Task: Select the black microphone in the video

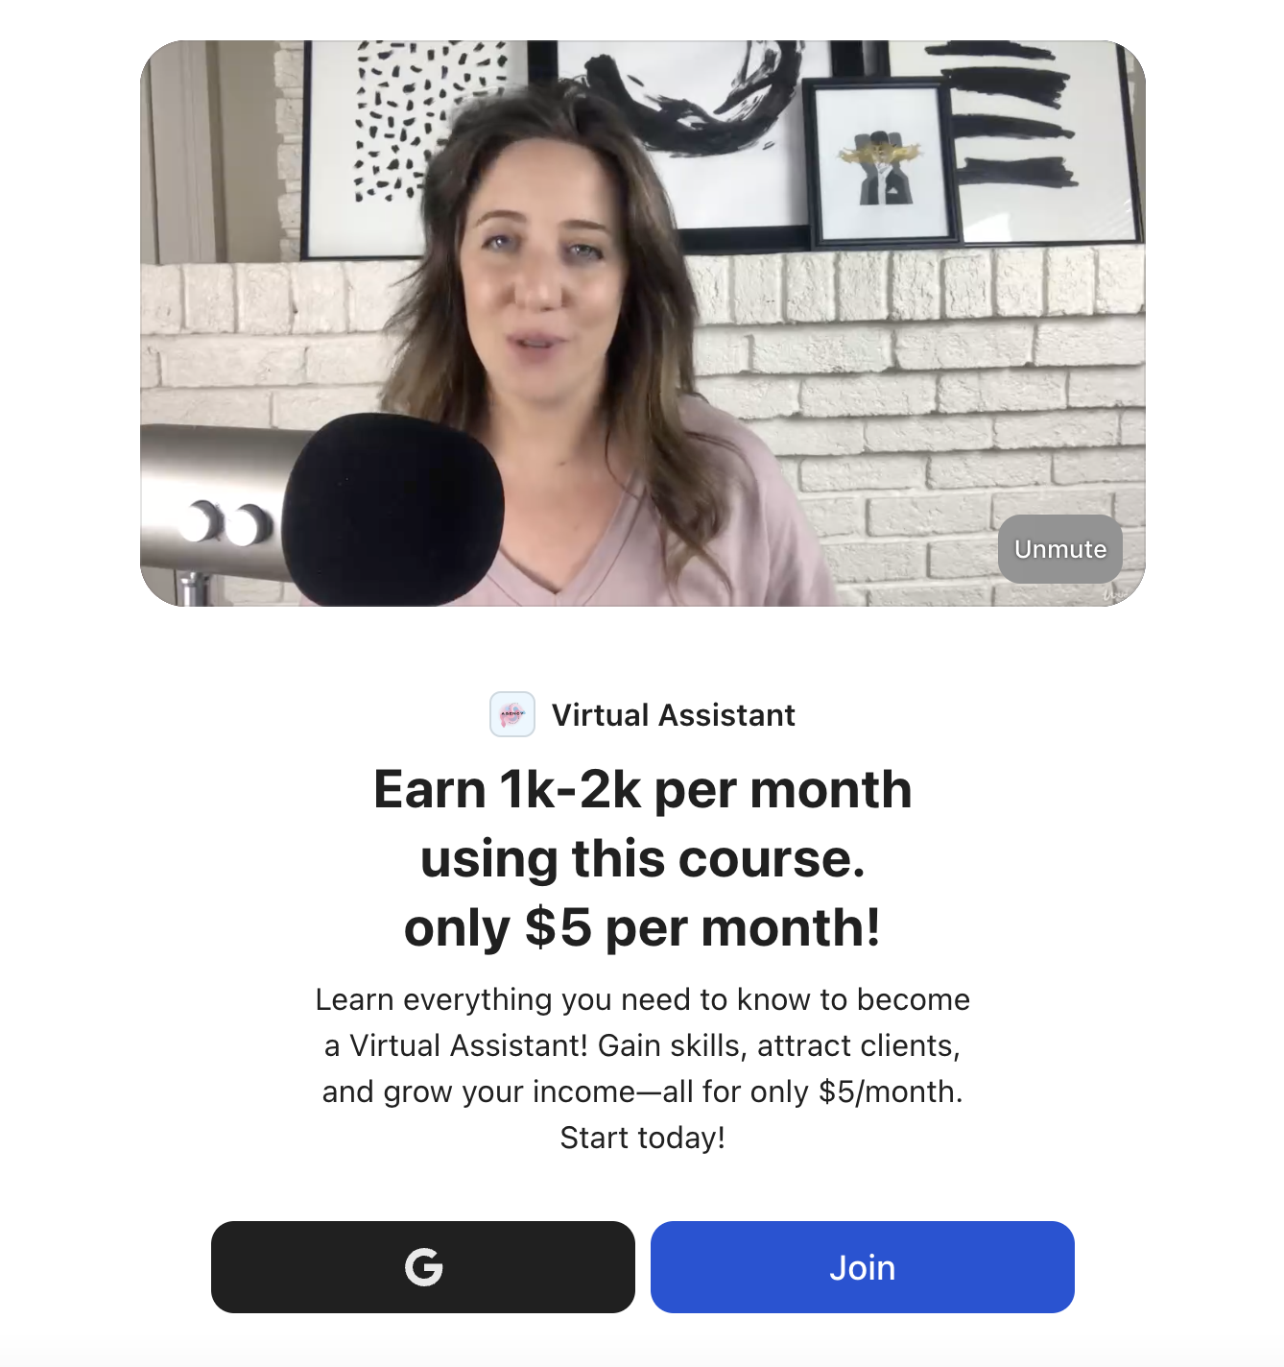Action: point(393,509)
